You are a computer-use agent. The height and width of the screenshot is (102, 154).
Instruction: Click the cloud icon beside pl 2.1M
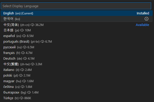(21, 76)
